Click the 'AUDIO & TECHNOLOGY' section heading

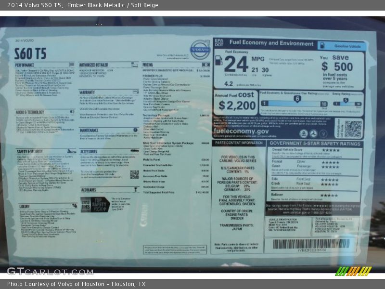(x=30, y=112)
